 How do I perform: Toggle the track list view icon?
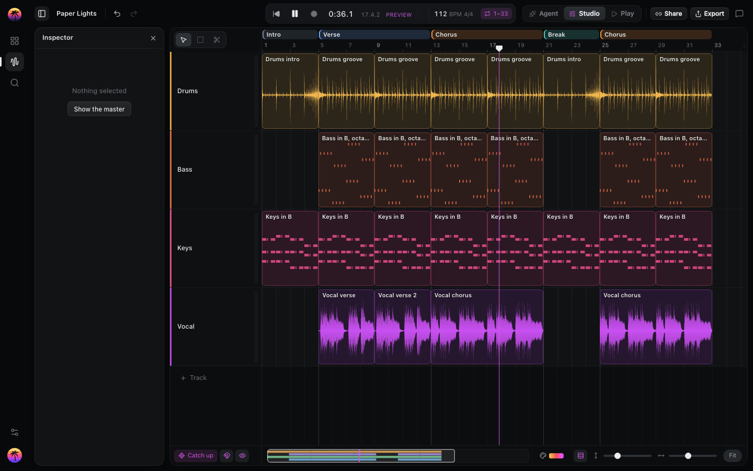(580, 456)
